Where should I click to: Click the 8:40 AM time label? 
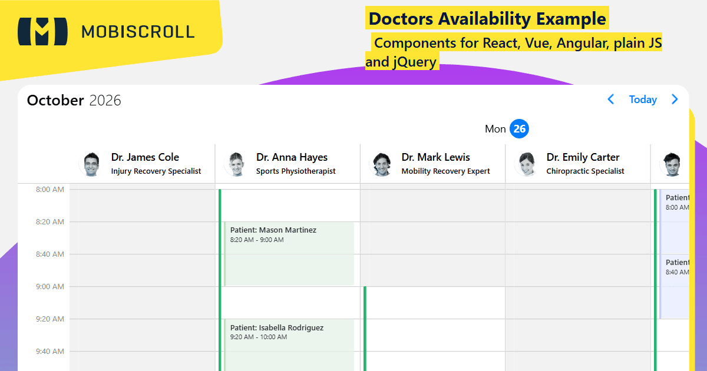coord(50,254)
